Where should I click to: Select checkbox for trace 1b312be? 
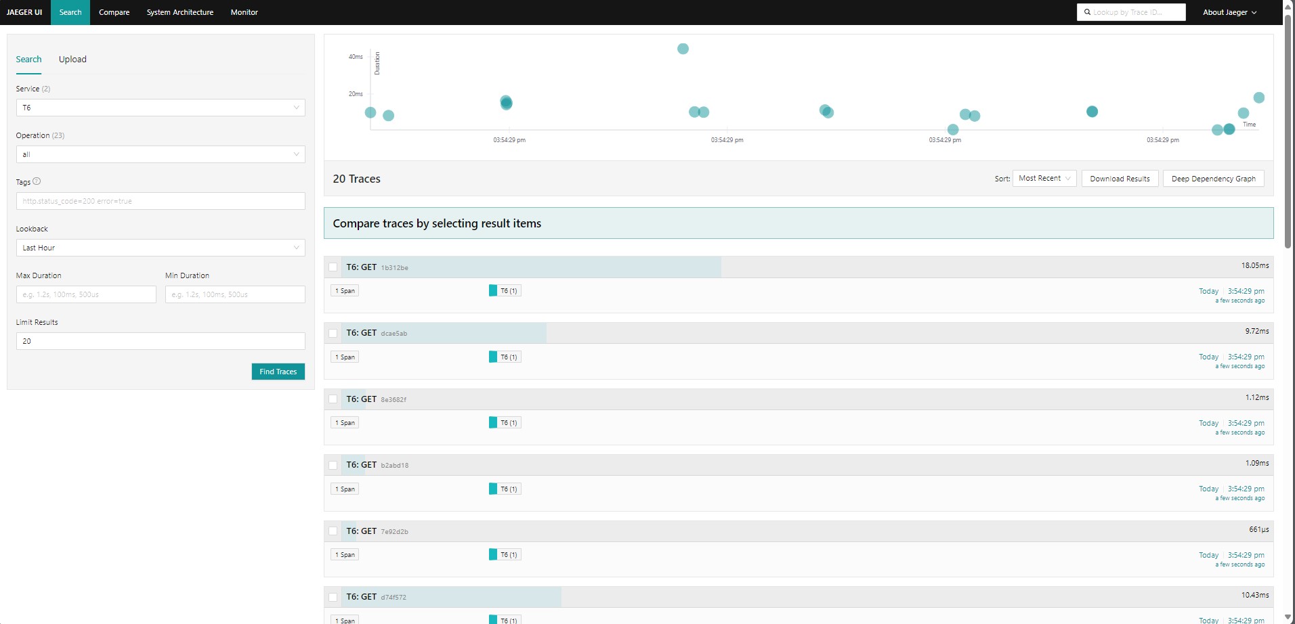333,267
